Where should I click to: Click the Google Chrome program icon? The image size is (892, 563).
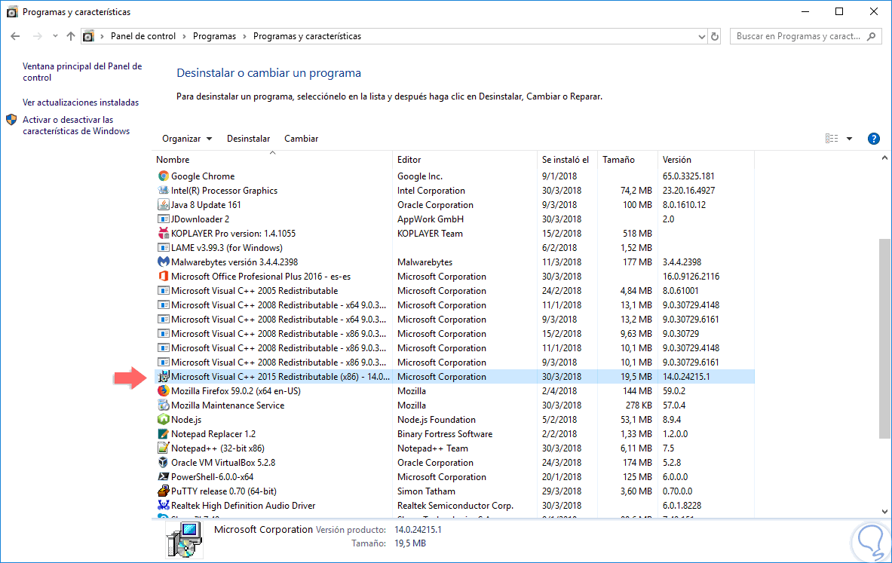coord(164,176)
